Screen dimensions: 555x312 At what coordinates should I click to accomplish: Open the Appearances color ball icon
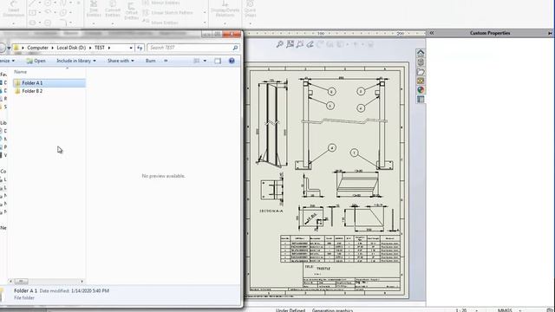click(x=421, y=90)
